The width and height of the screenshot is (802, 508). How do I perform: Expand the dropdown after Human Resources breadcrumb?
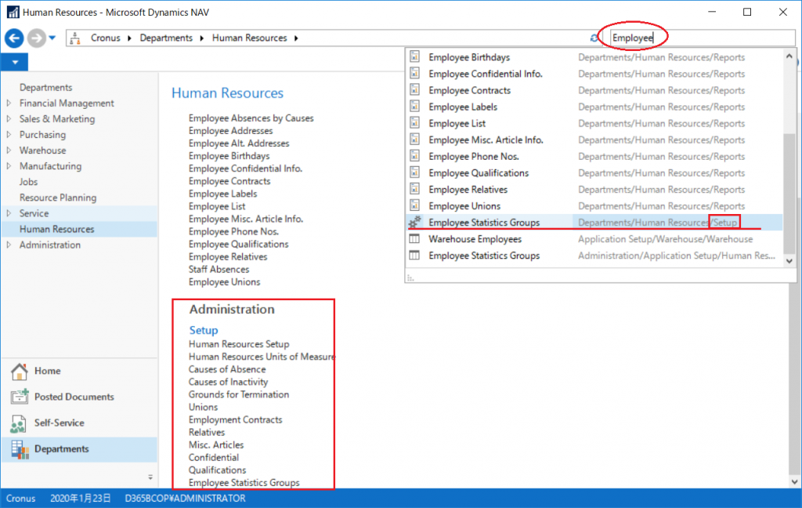(x=296, y=38)
